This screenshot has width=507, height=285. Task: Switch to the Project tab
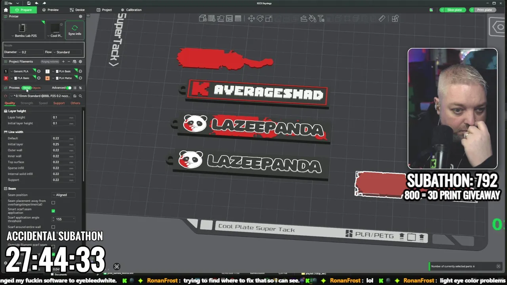tap(104, 10)
